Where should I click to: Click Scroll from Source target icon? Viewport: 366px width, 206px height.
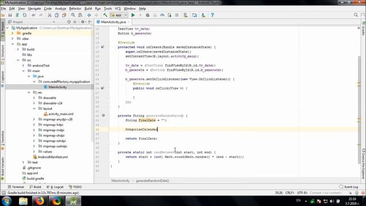69,22
